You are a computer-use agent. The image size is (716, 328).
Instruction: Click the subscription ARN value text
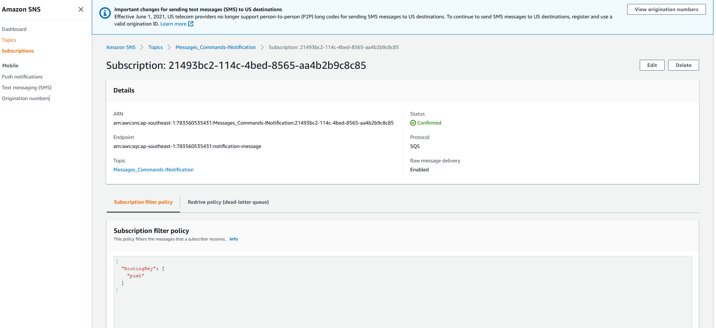point(253,123)
